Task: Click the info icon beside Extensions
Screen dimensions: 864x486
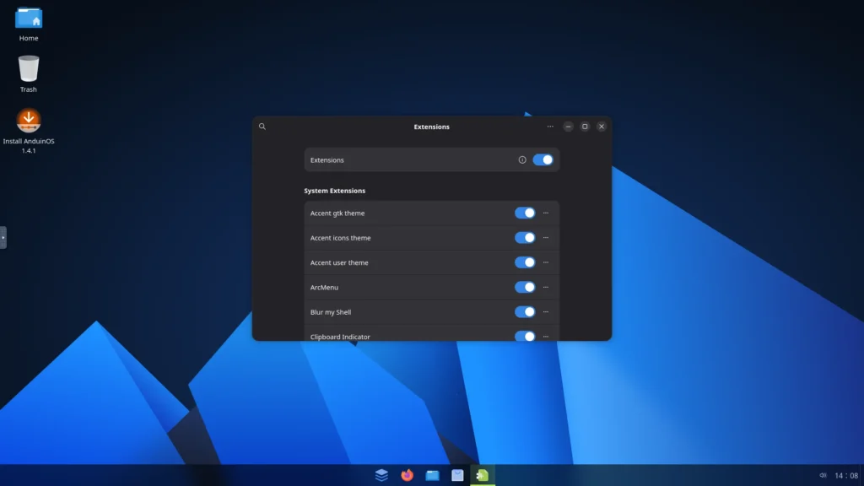Action: (521, 159)
